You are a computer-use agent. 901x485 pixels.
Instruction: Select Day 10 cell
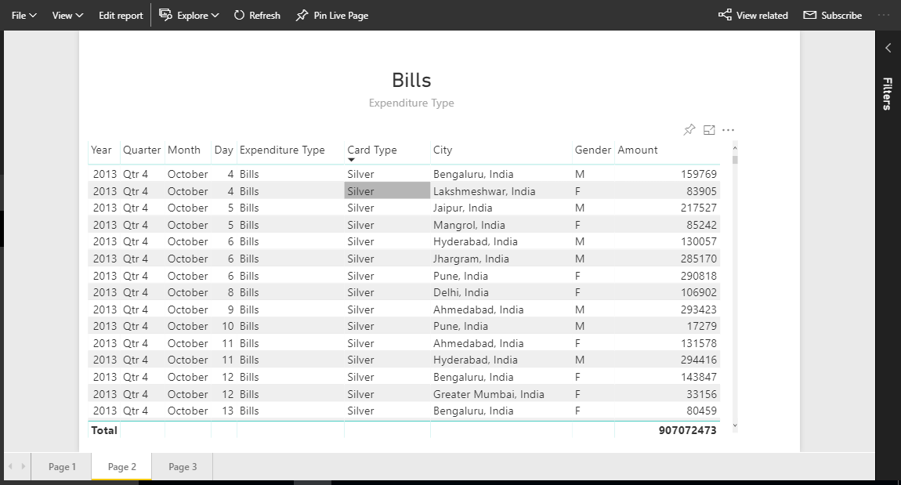pos(224,327)
